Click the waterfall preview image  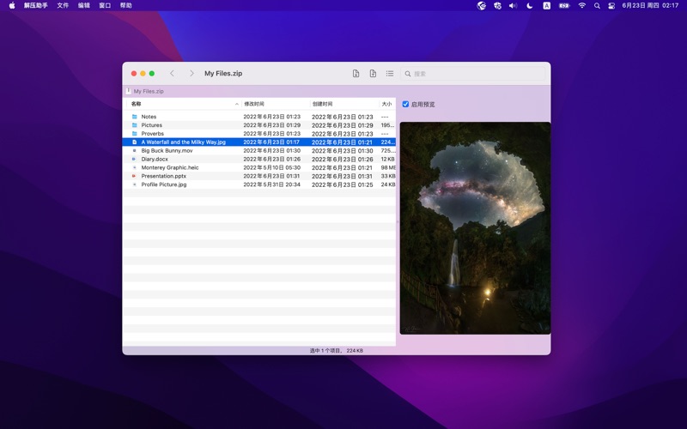[475, 228]
